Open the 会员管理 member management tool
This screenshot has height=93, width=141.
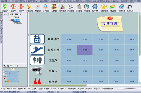[62, 8]
